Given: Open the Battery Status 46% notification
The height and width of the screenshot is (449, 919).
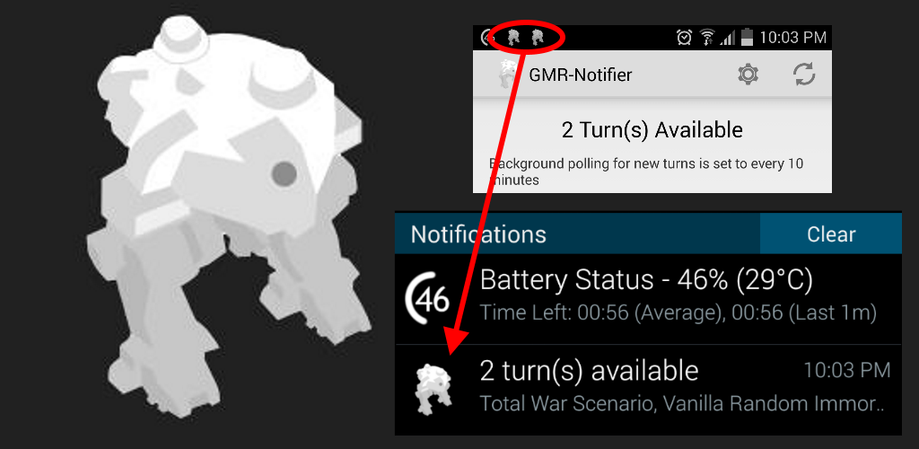Looking at the screenshot, I should (x=648, y=299).
